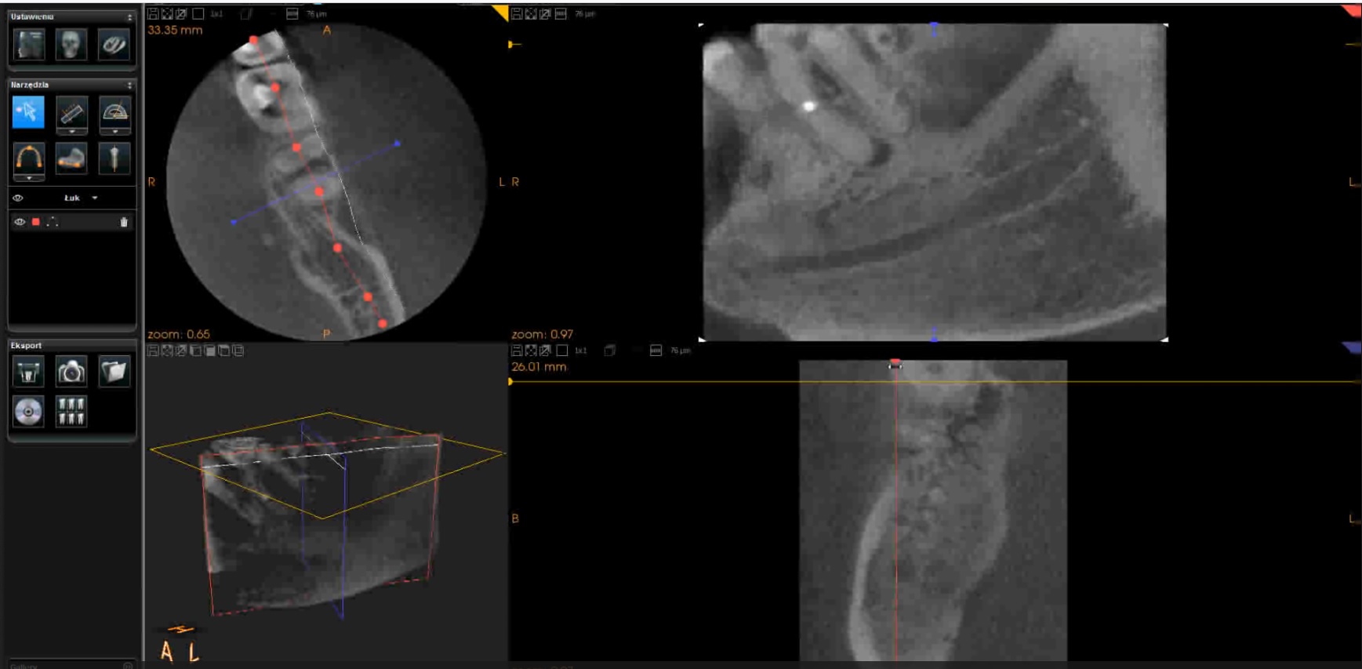The width and height of the screenshot is (1362, 669).
Task: Activate the ruler distance measurement tool
Action: tap(71, 113)
